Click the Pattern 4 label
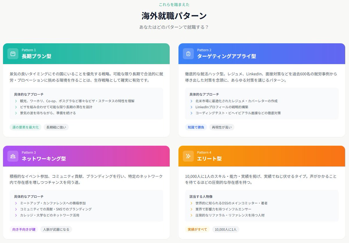This screenshot has width=349, height=243. click(204, 152)
